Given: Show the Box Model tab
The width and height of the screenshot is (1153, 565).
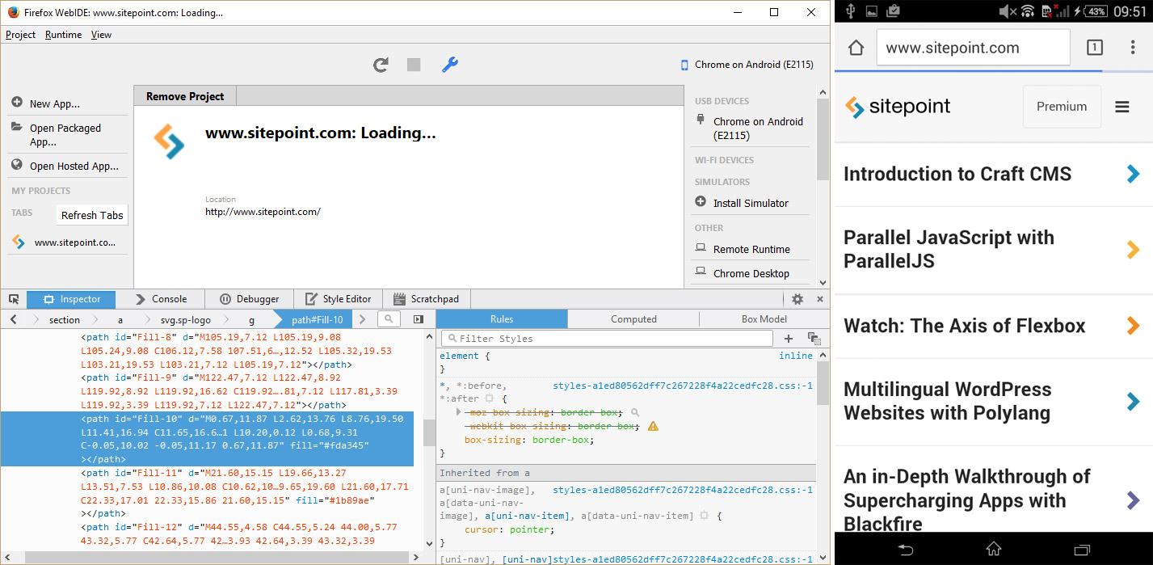Looking at the screenshot, I should point(764,319).
